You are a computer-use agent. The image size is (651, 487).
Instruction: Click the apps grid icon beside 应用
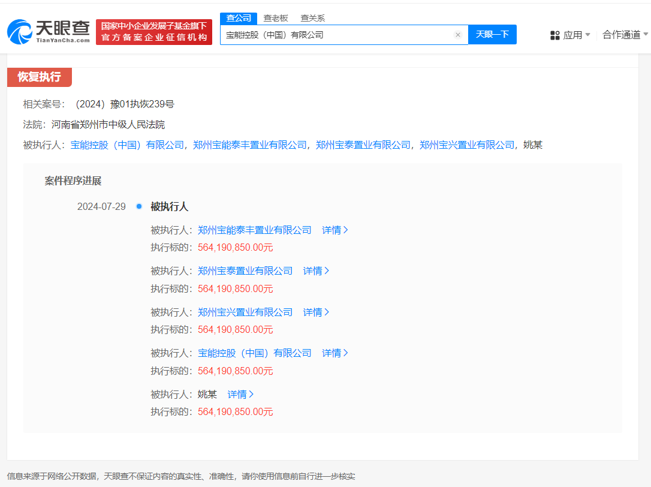click(x=554, y=35)
